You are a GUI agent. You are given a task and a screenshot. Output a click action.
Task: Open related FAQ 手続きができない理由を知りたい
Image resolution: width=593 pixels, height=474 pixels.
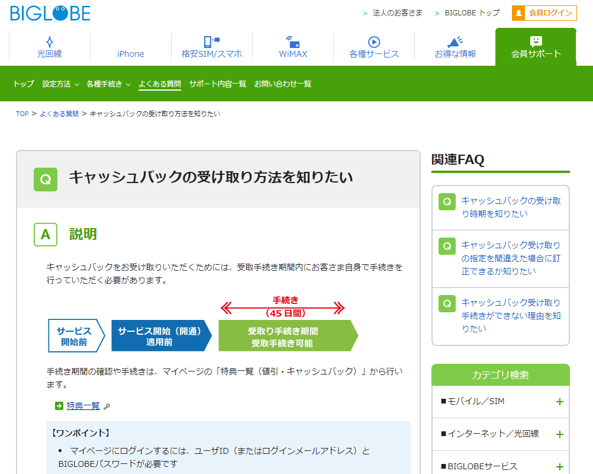511,316
